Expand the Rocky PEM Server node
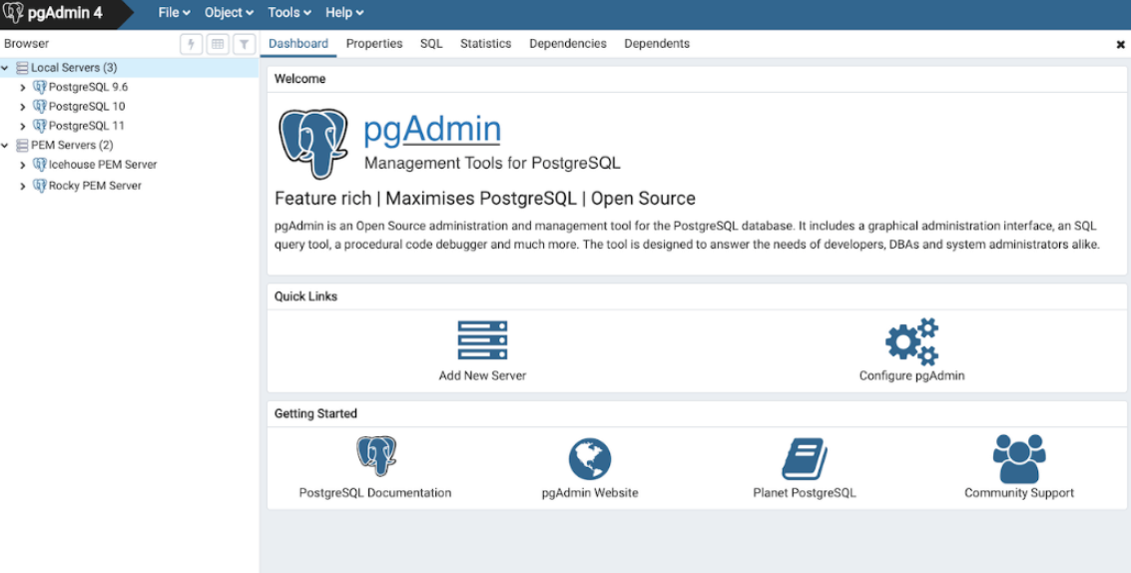The height and width of the screenshot is (573, 1131). [x=22, y=187]
